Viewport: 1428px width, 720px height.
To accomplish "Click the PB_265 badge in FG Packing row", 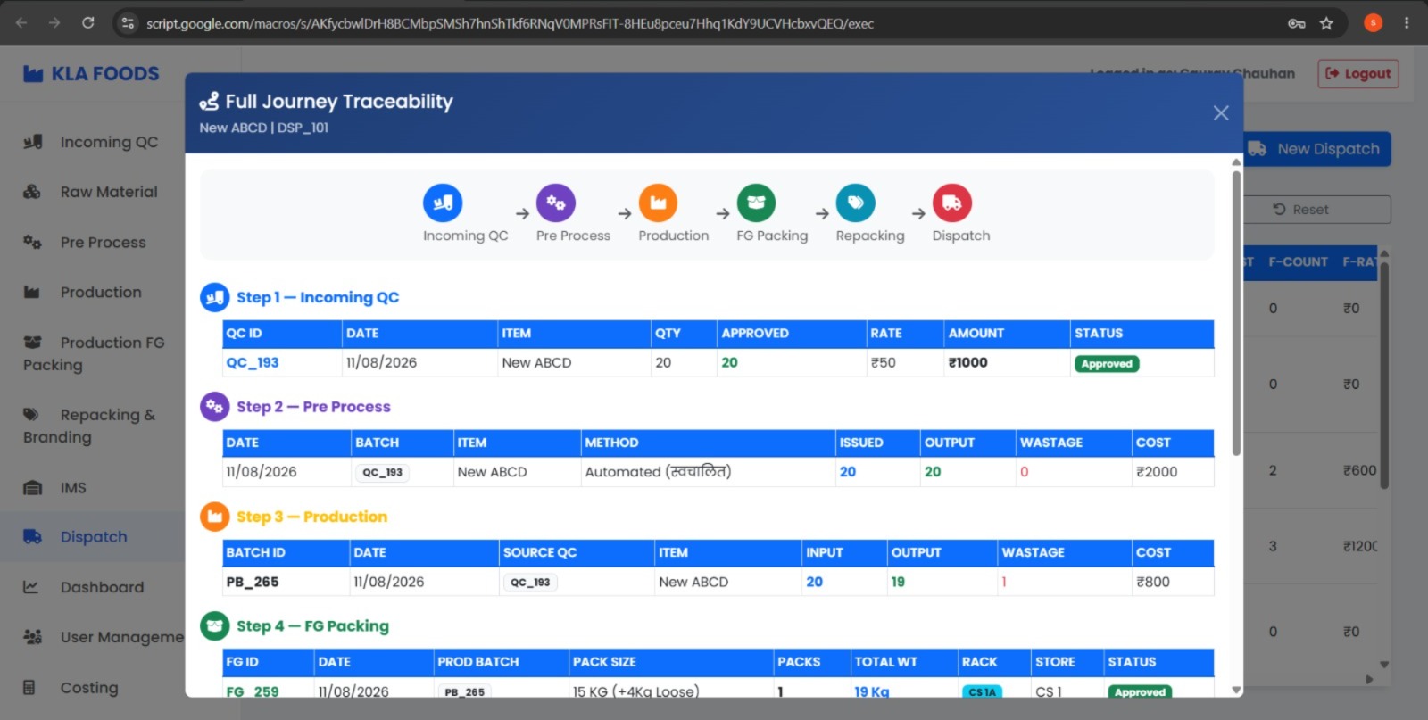I will [464, 691].
